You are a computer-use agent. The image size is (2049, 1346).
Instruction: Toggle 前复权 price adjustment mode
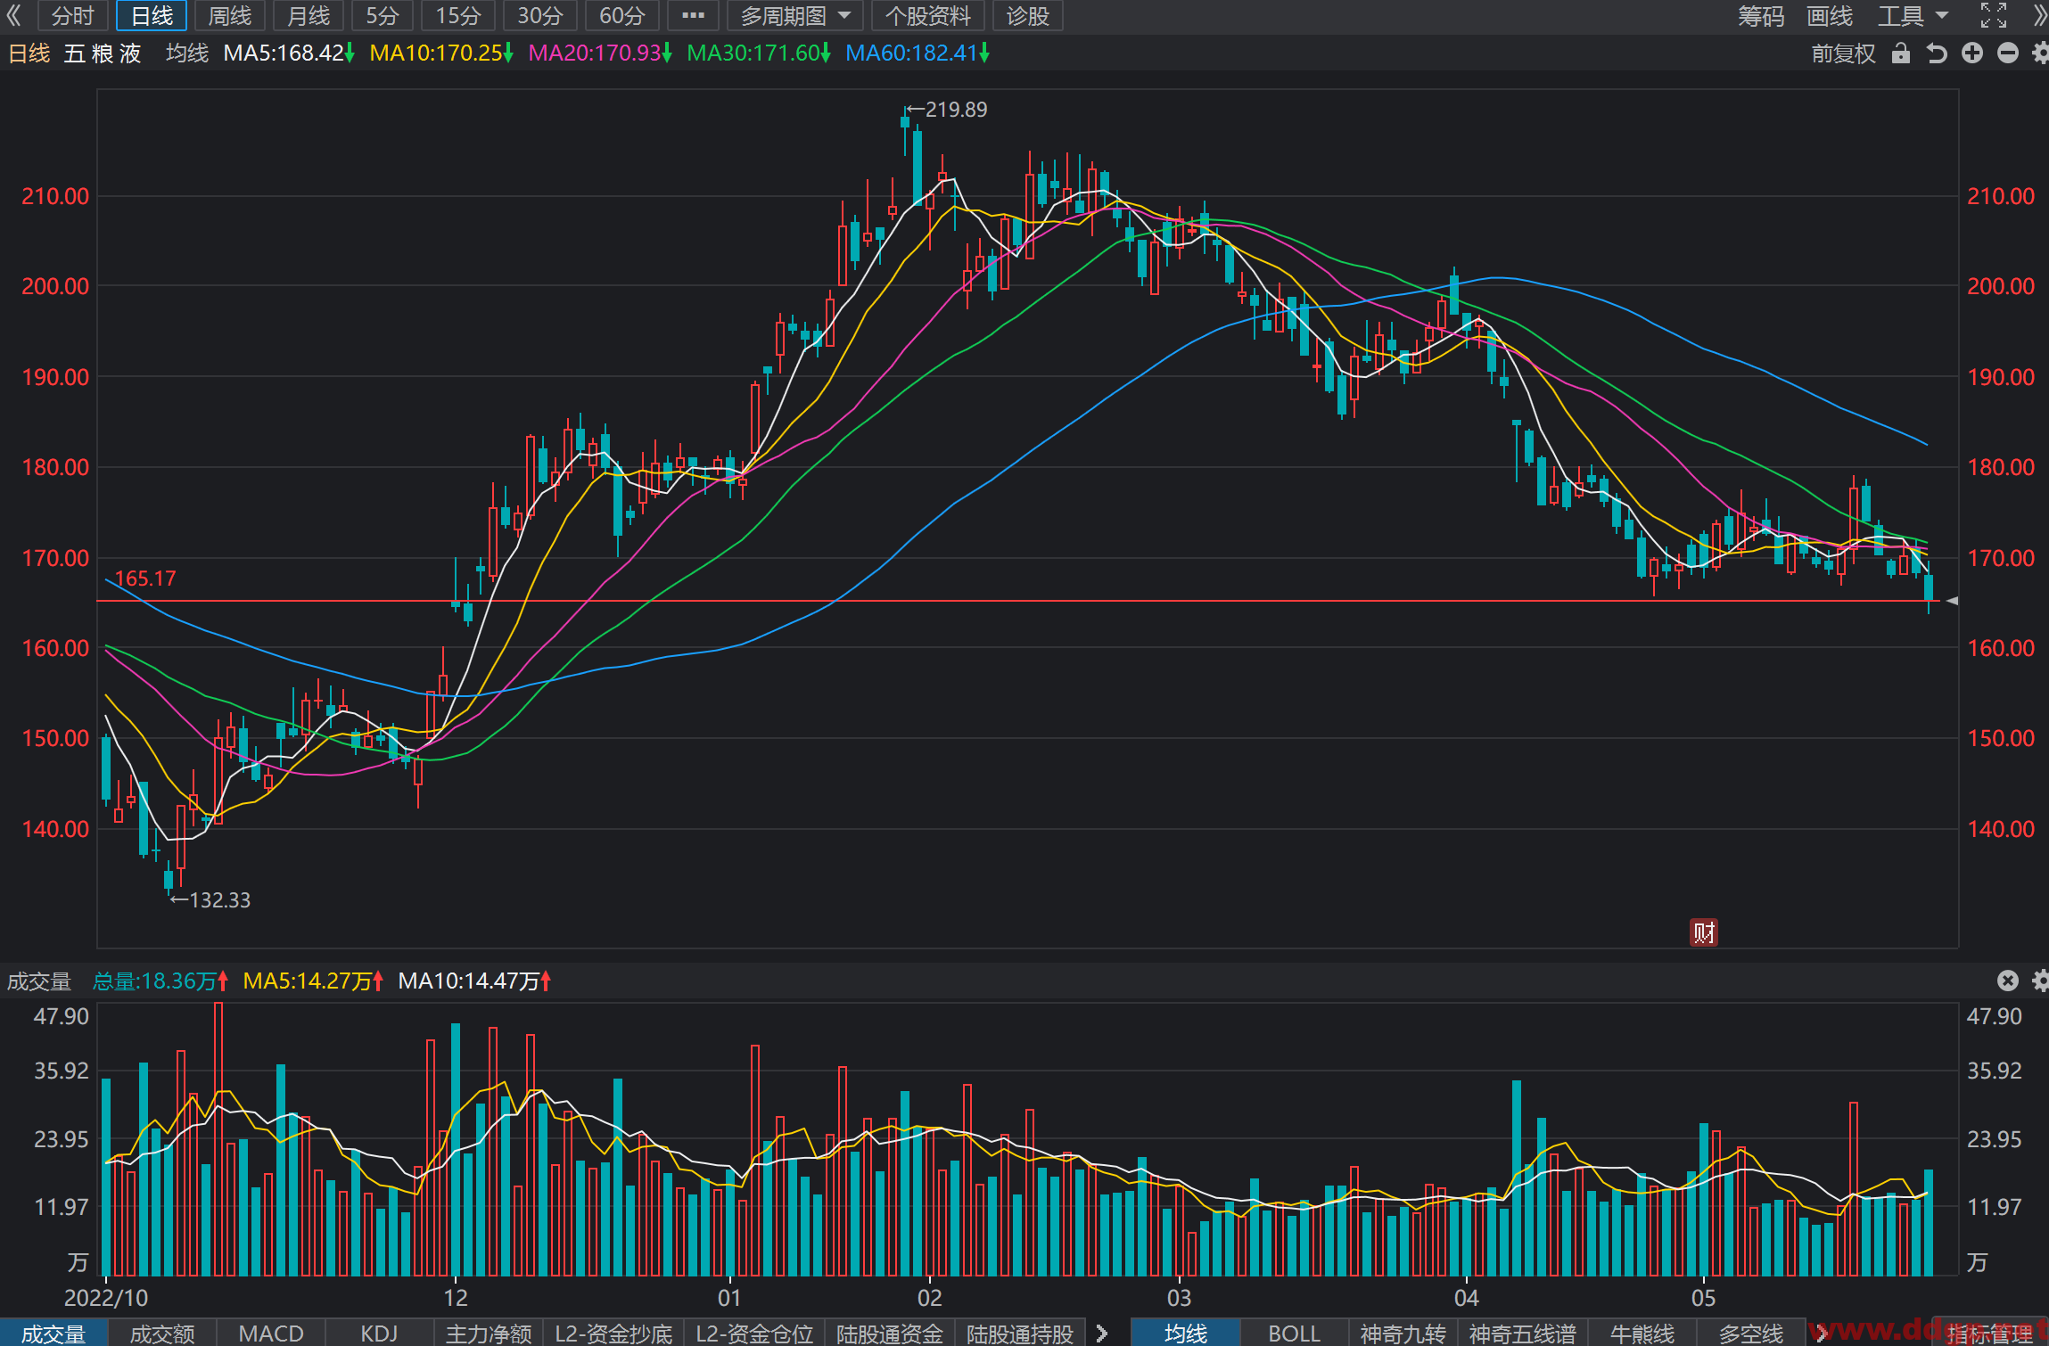click(x=1843, y=53)
